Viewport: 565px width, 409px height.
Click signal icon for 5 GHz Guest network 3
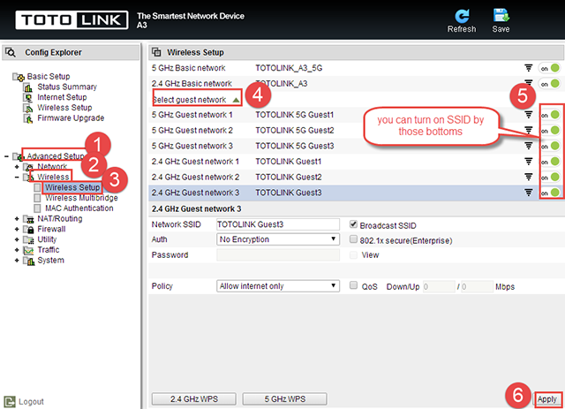click(528, 146)
